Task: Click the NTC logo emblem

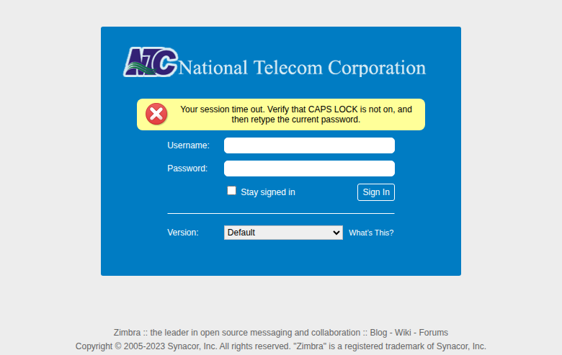Action: (x=151, y=62)
